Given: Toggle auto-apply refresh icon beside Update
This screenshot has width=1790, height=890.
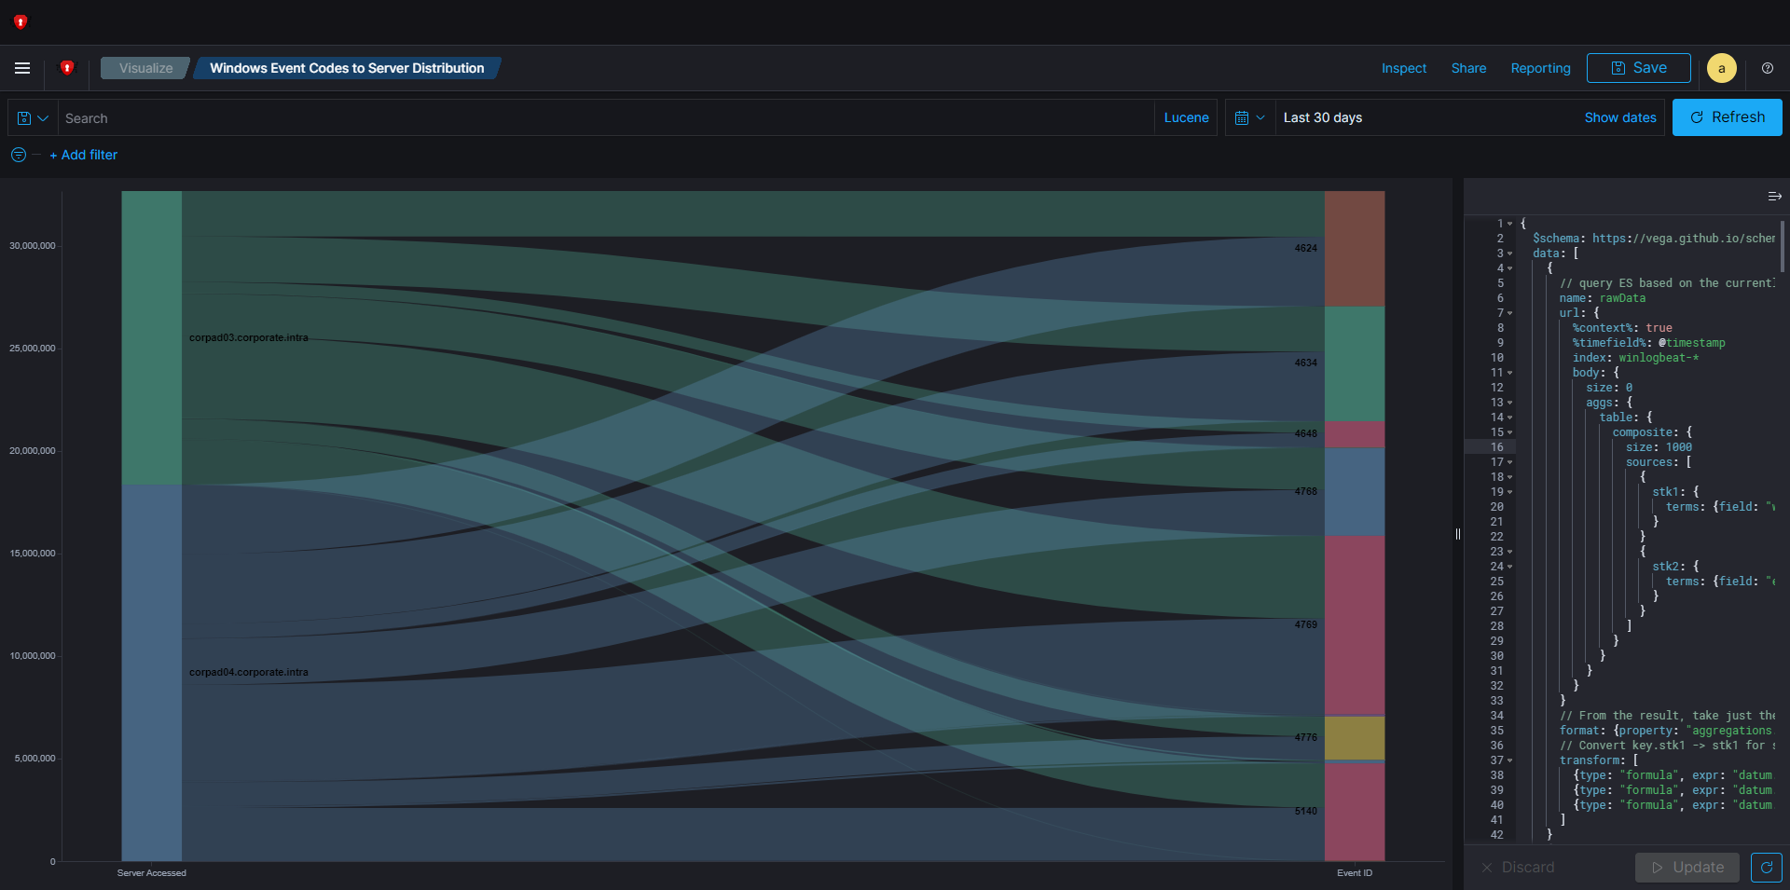Looking at the screenshot, I should (1766, 867).
